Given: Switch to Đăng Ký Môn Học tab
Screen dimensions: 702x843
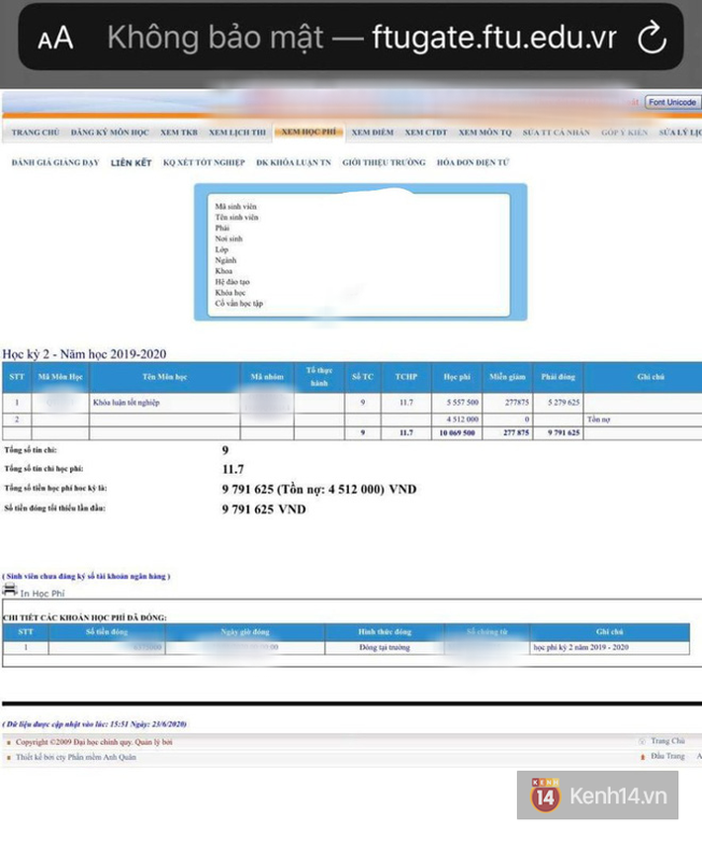Looking at the screenshot, I should [x=108, y=132].
